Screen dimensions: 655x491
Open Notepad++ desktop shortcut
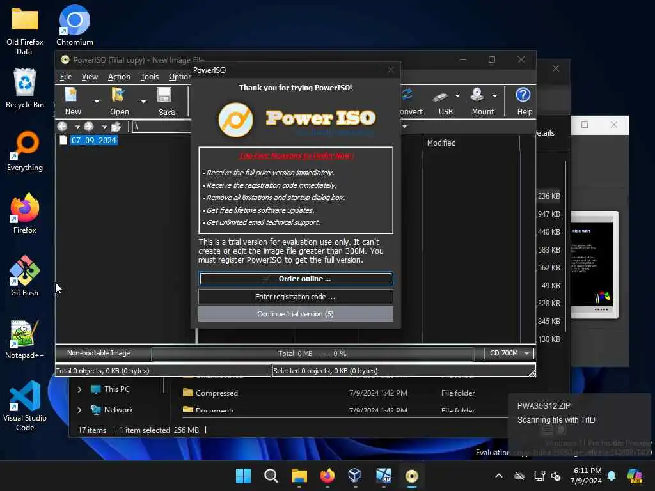[25, 339]
